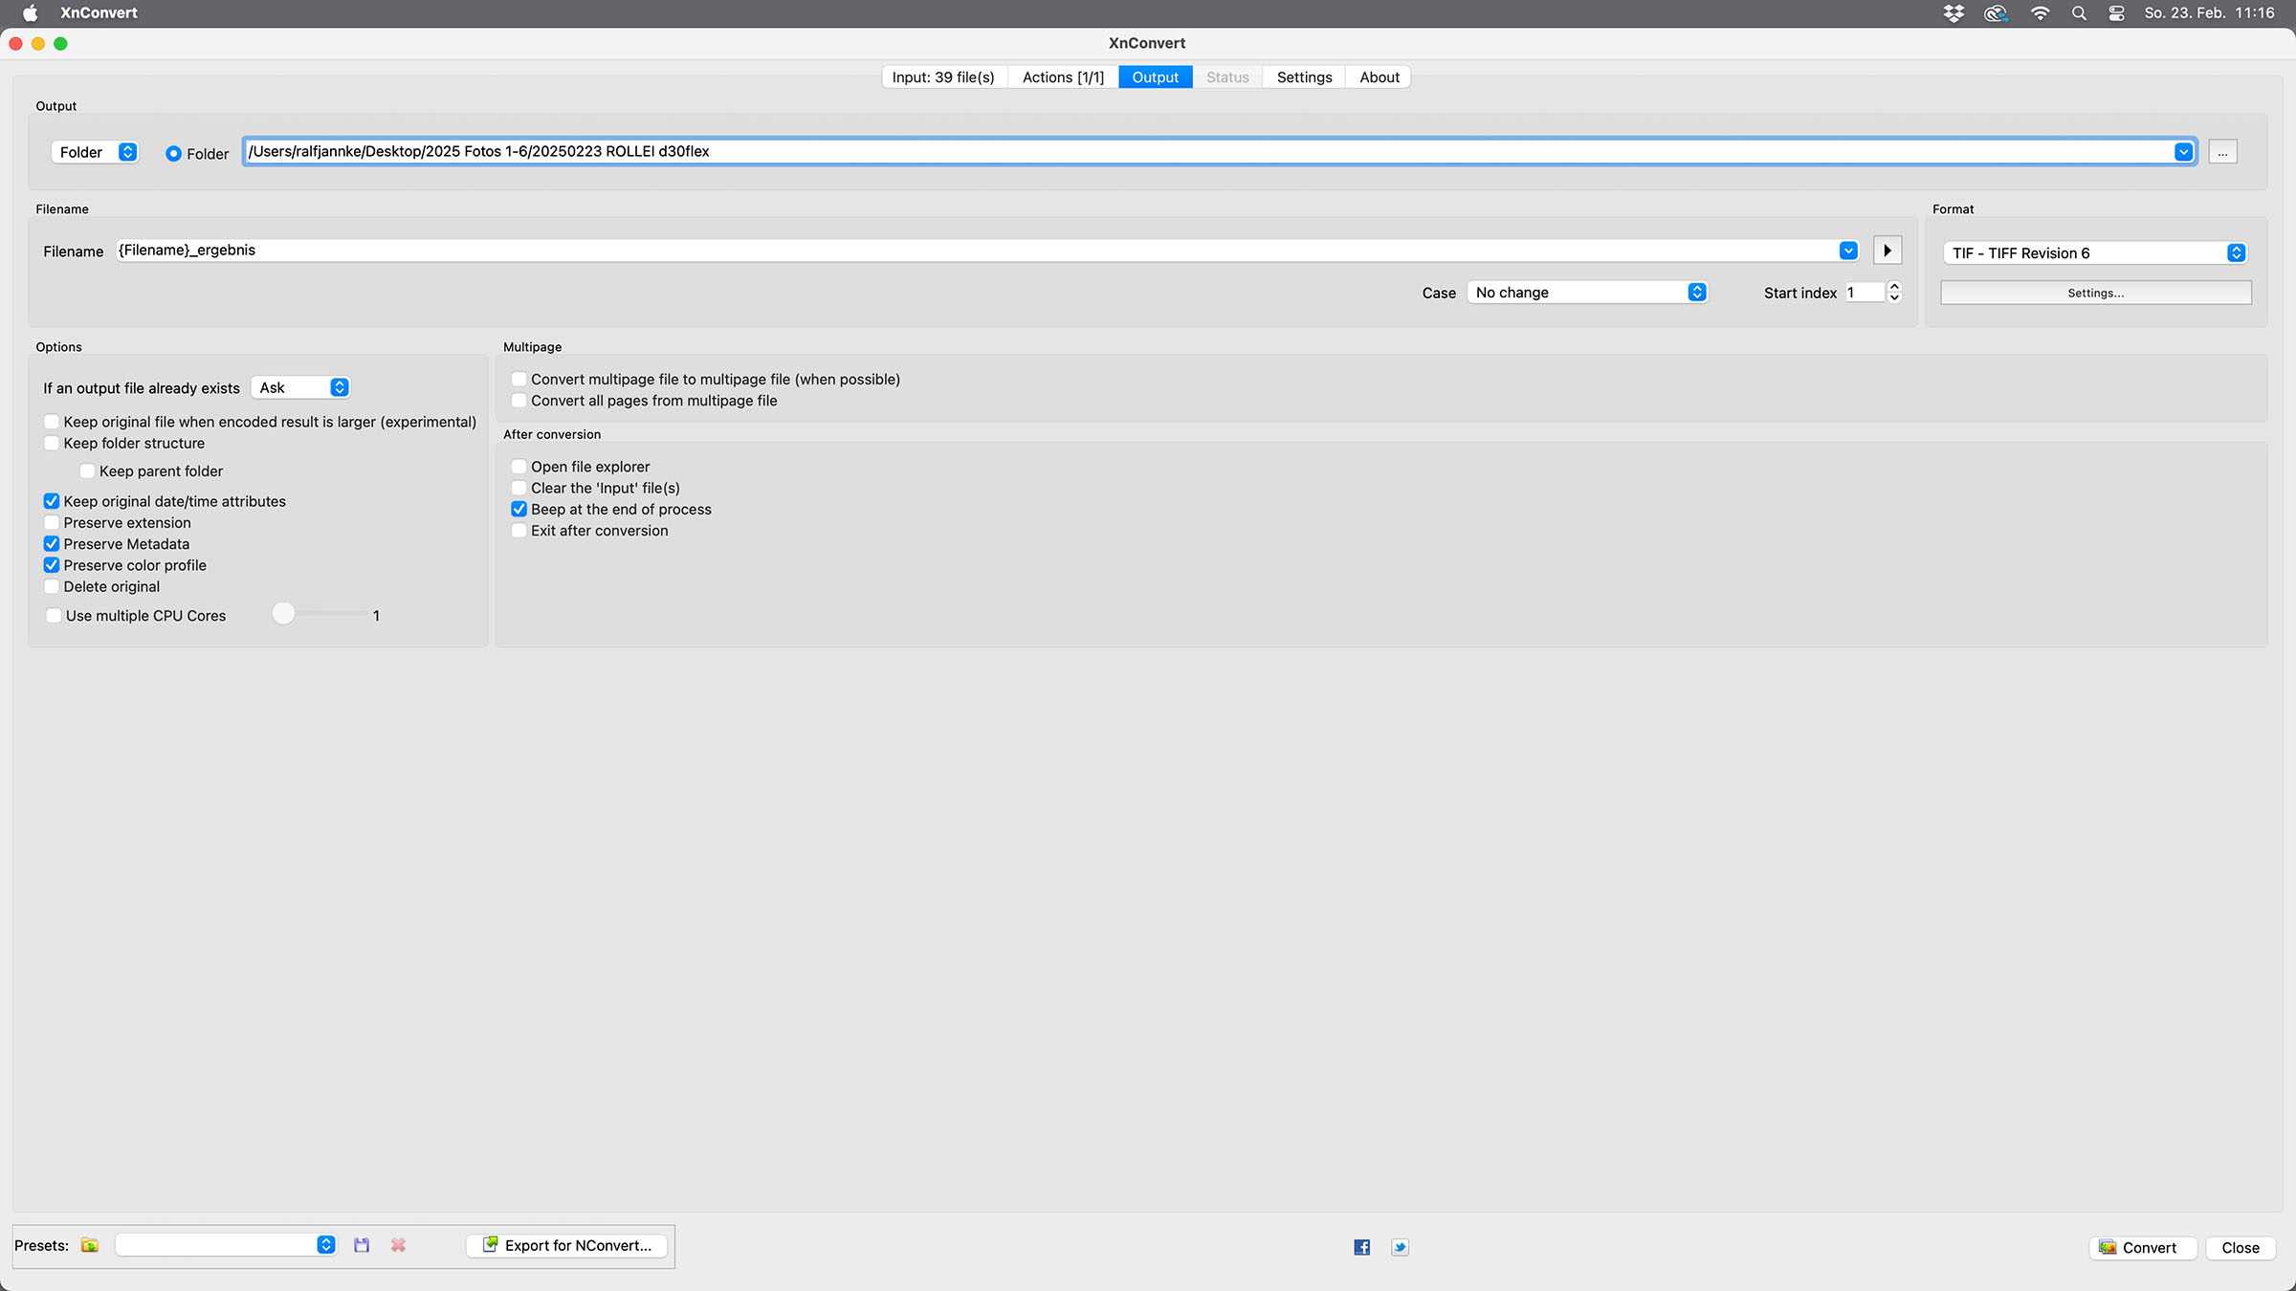The height and width of the screenshot is (1291, 2296).
Task: Open the presets folder icon
Action: tap(90, 1245)
